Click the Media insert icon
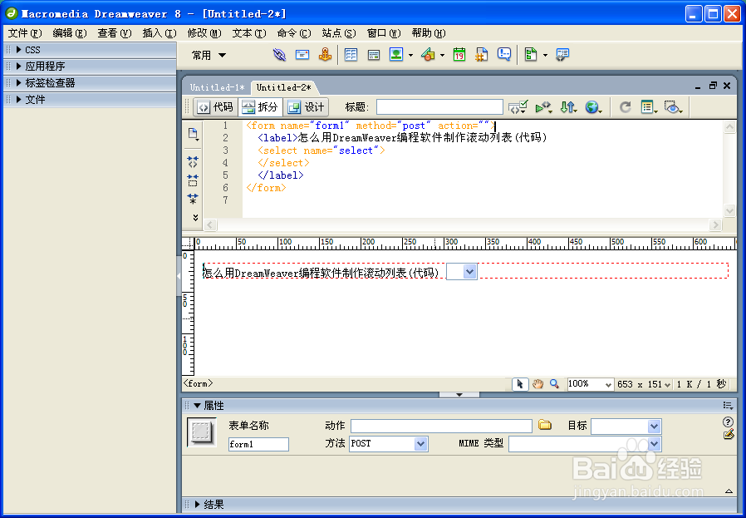The image size is (746, 518). click(x=428, y=55)
